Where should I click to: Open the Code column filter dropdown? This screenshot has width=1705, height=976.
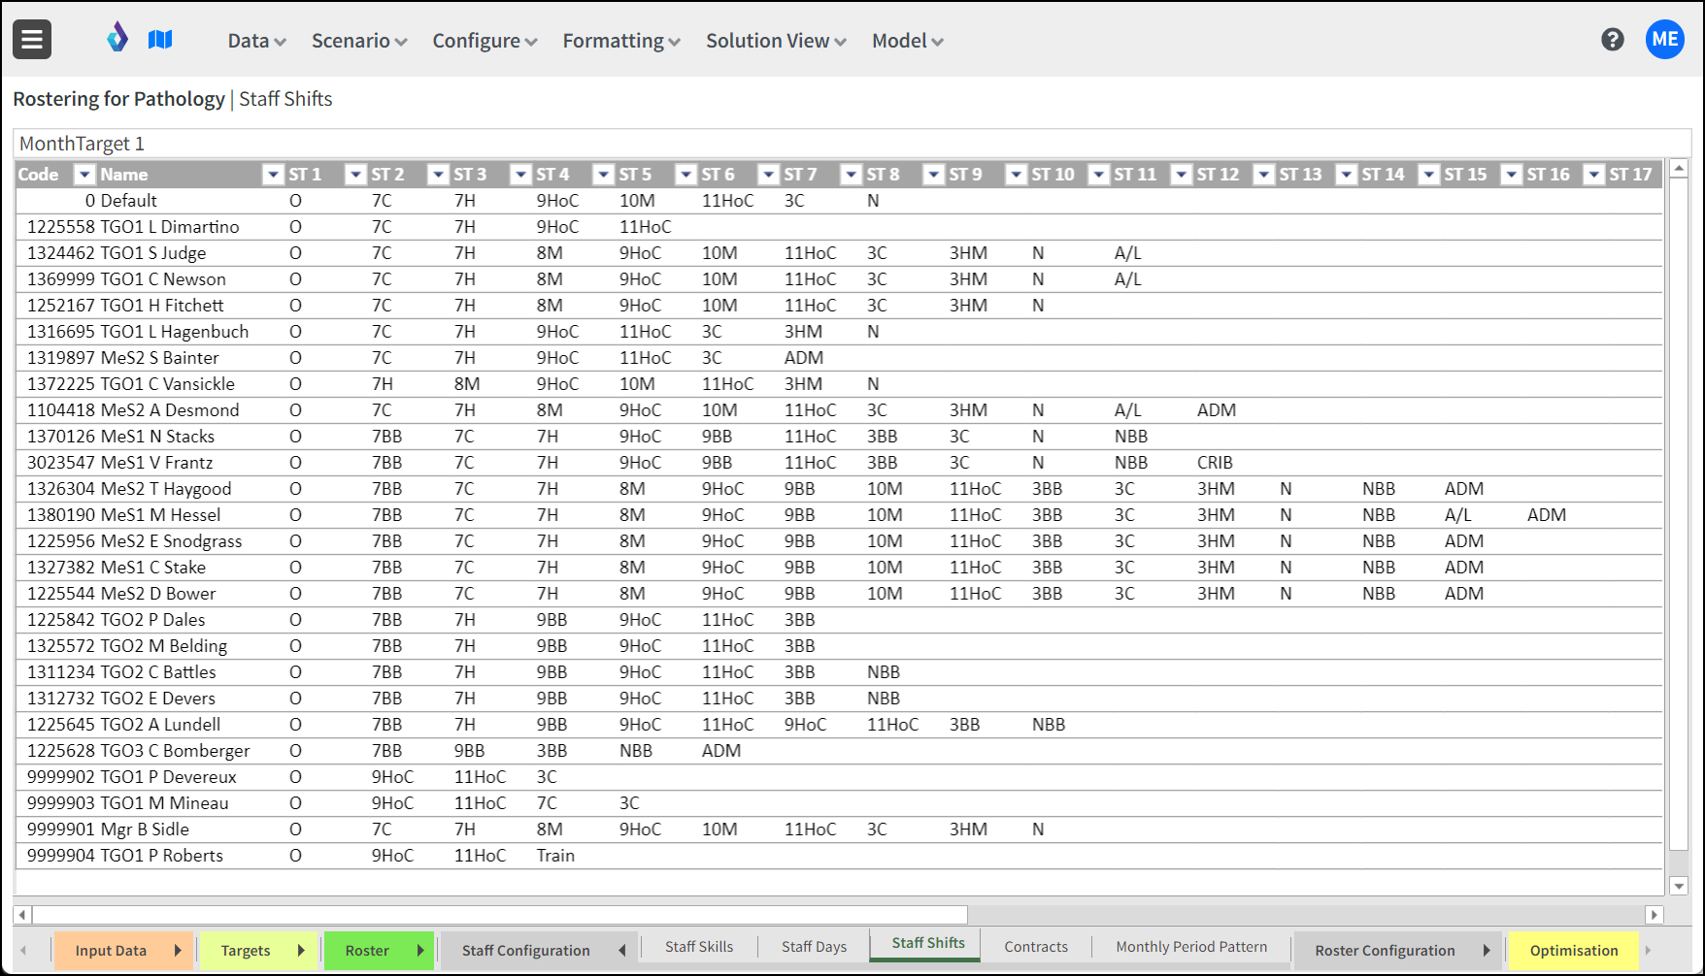(85, 175)
